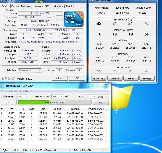Click the 39.4357 GFlops cell

pyautogui.click(x=57, y=132)
